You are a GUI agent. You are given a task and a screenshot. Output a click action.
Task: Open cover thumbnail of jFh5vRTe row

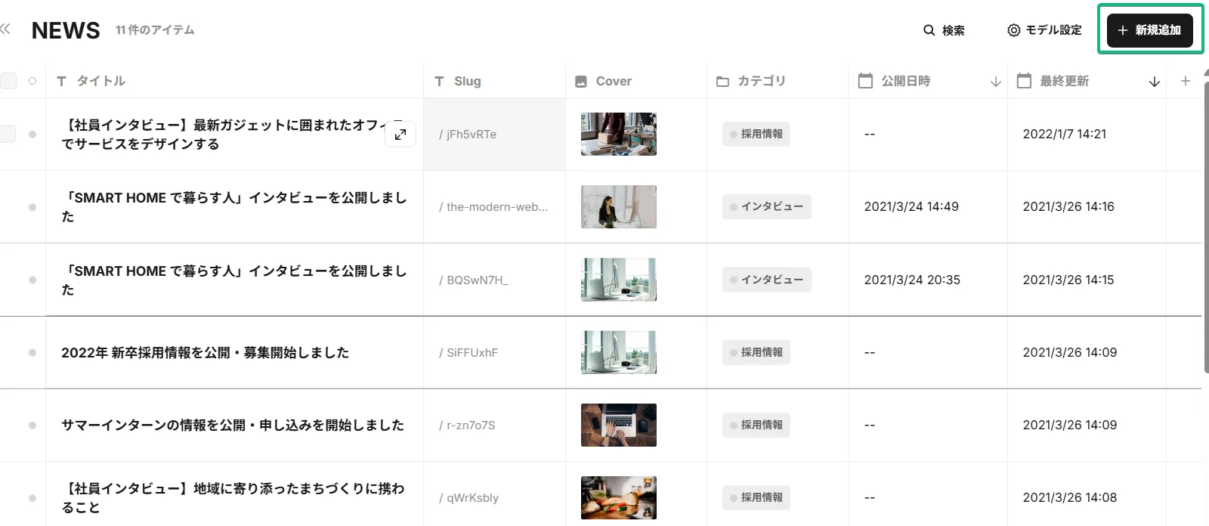click(619, 134)
